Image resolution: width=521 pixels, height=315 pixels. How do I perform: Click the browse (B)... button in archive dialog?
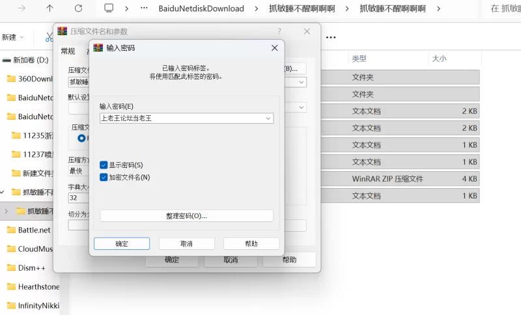tap(295, 69)
